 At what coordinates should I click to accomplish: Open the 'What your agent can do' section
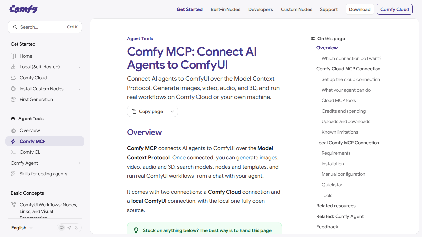346,90
